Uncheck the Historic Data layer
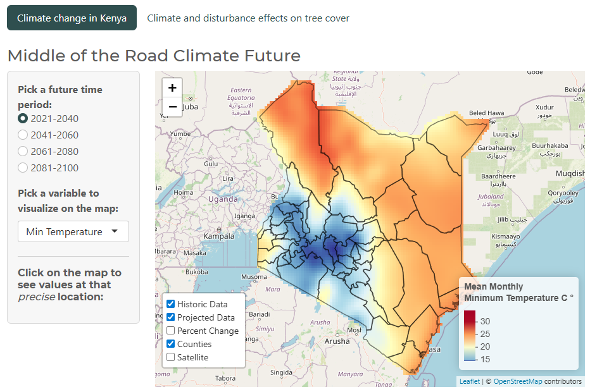This screenshot has width=590, height=392. (x=170, y=303)
